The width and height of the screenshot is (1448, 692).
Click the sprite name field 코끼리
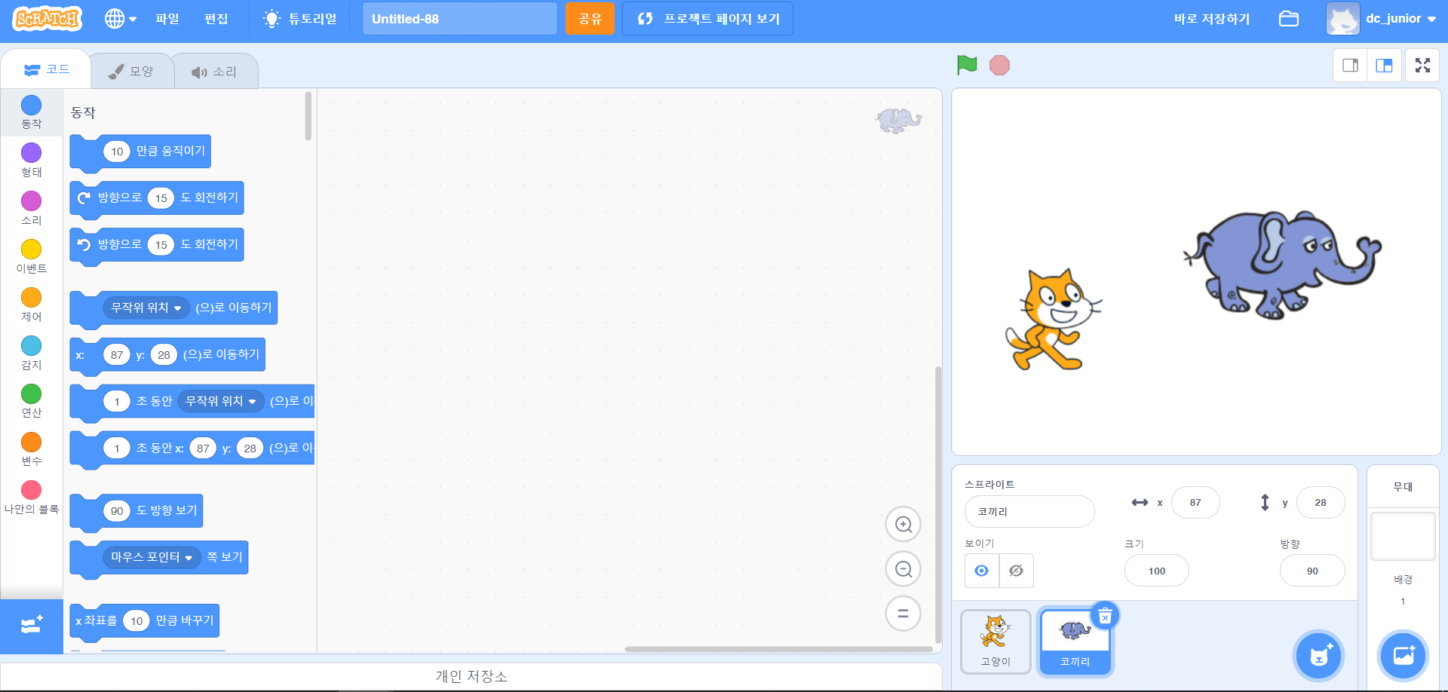1029,511
